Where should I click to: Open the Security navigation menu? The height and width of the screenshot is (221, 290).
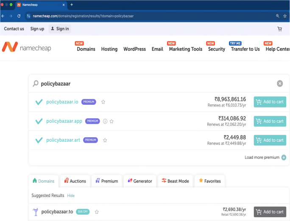pyautogui.click(x=217, y=49)
